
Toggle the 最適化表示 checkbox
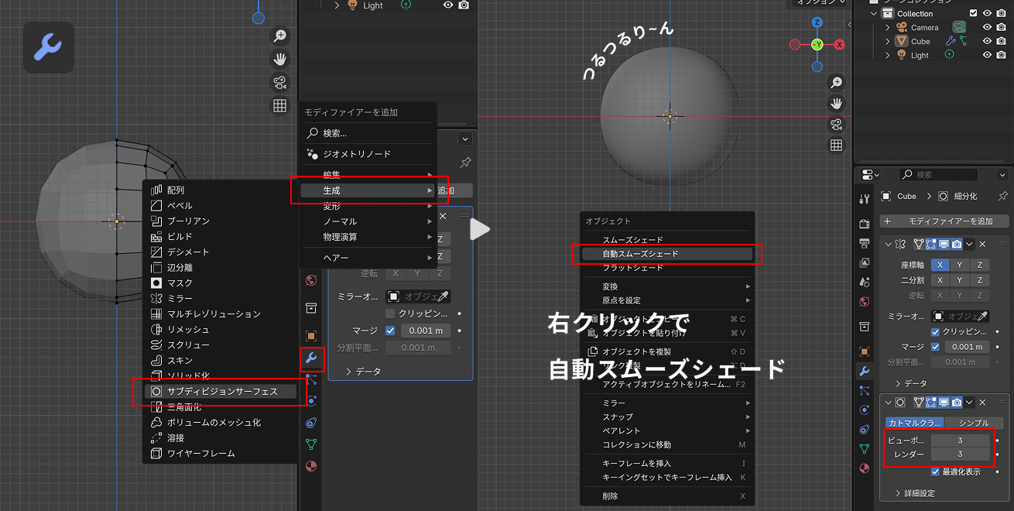tap(935, 472)
